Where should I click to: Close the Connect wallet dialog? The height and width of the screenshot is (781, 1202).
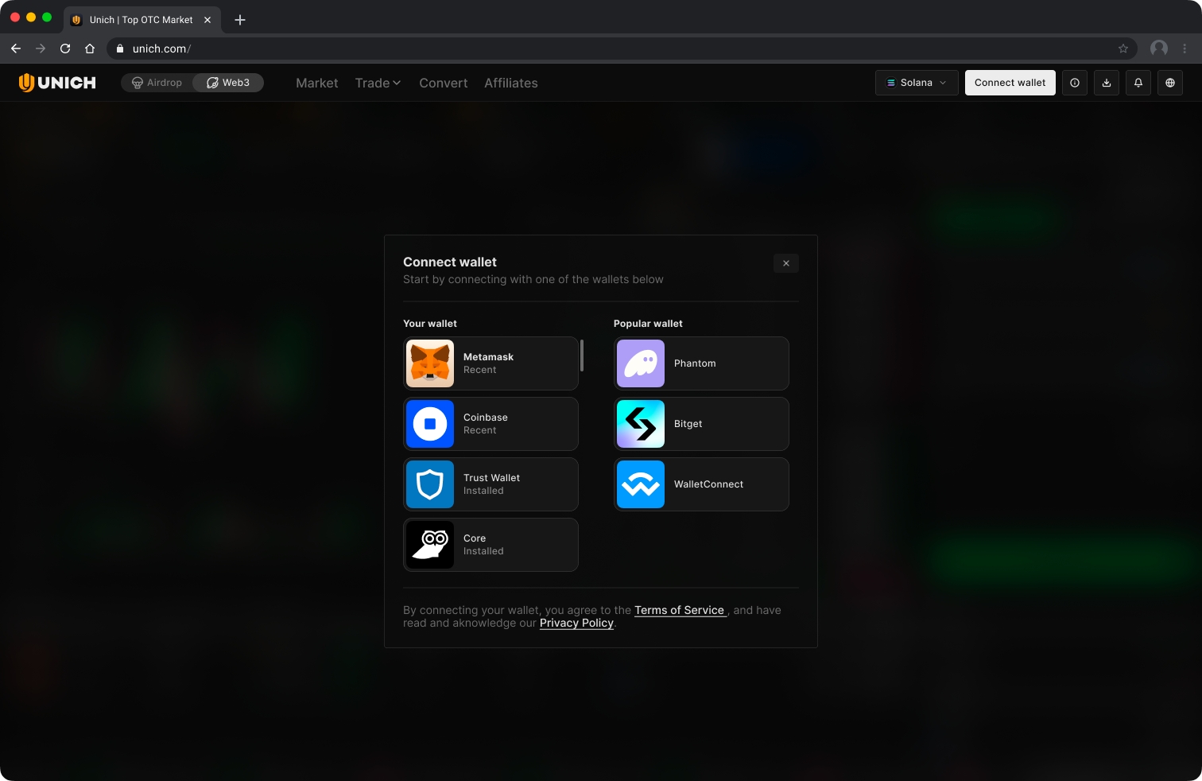pyautogui.click(x=785, y=263)
